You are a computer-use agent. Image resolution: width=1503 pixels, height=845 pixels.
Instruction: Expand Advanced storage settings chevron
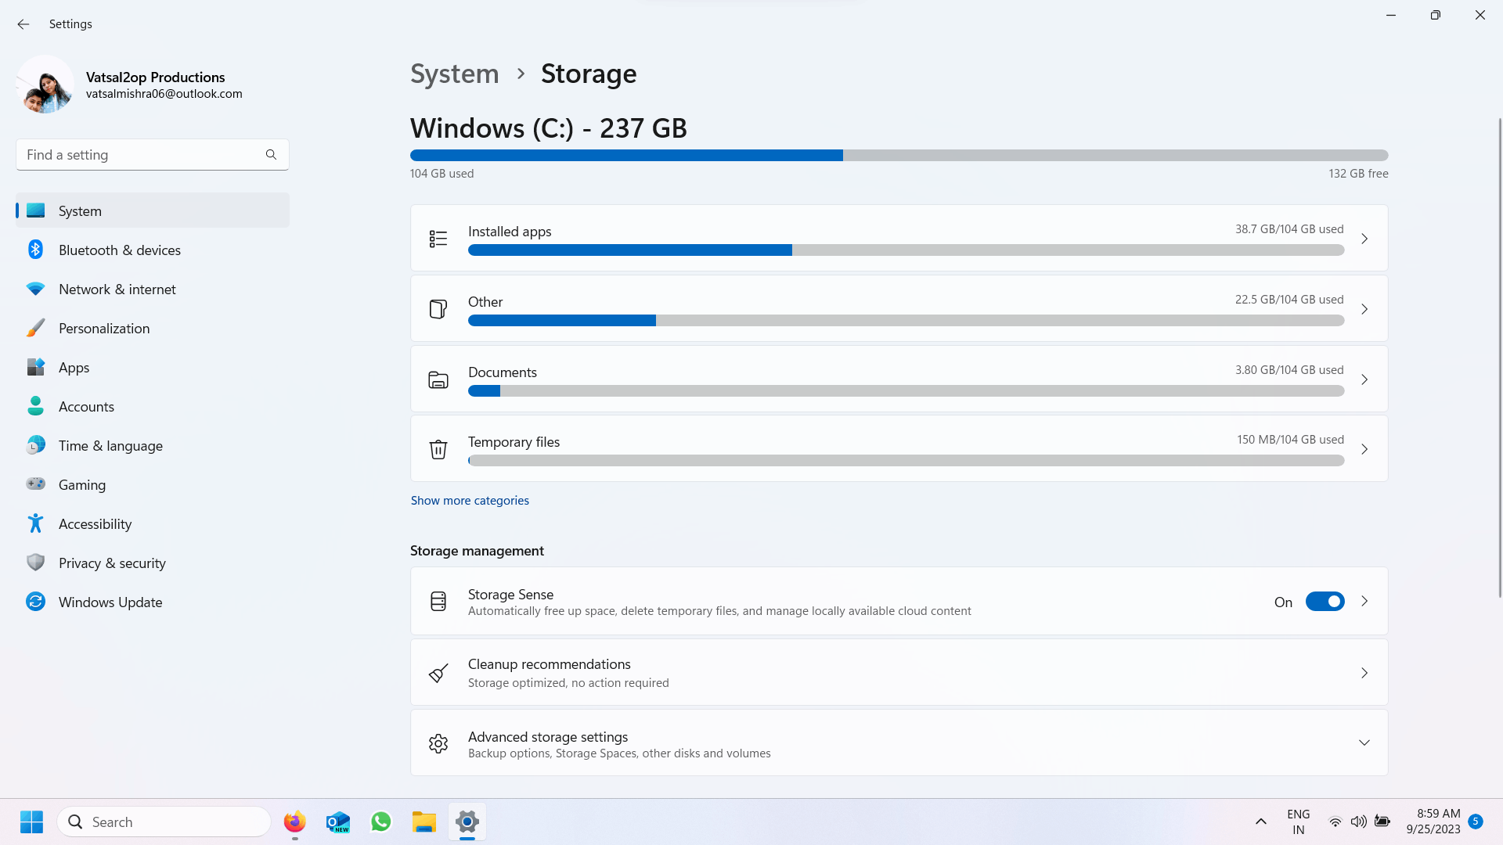(x=1364, y=743)
